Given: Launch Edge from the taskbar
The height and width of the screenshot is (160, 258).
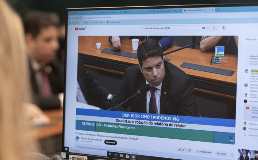Looking at the screenshot, I should (116, 155).
